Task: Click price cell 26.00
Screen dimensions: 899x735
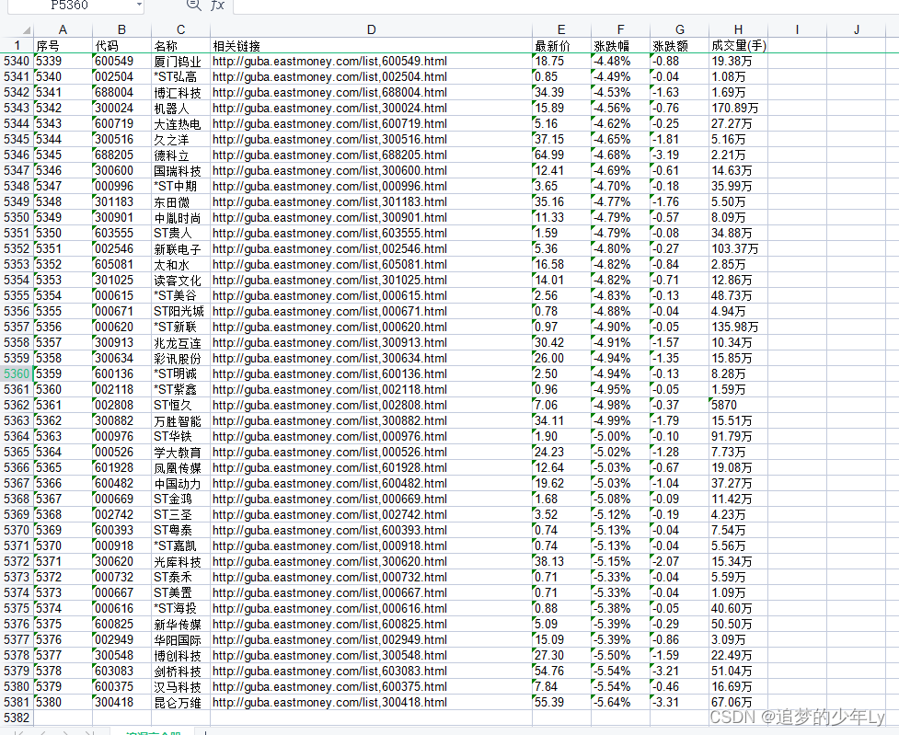Action: click(561, 359)
